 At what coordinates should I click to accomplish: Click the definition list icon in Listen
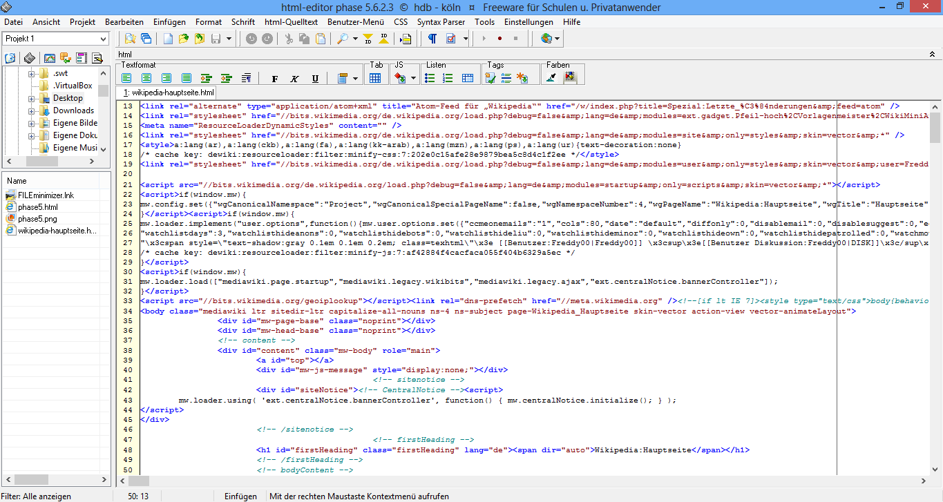tap(468, 78)
